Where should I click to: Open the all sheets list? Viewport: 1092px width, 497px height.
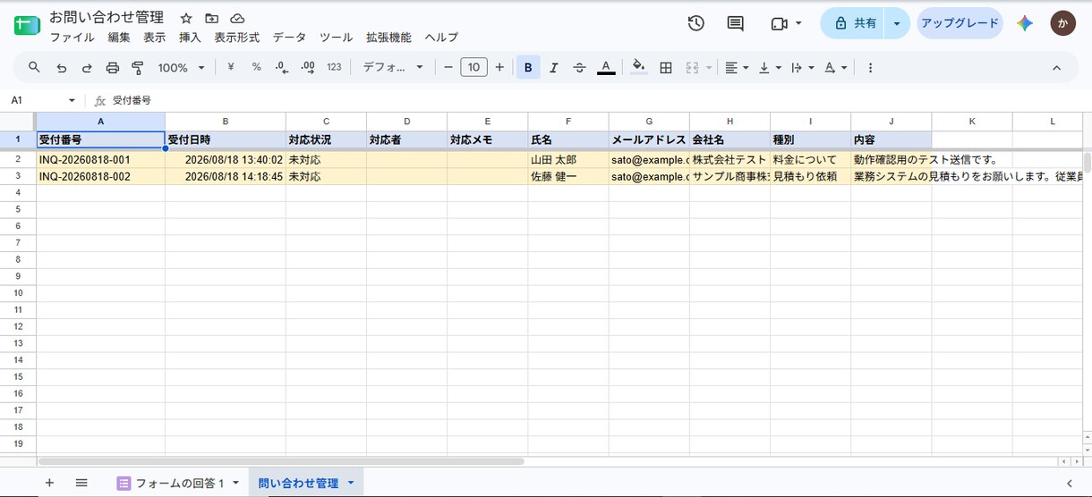(81, 483)
